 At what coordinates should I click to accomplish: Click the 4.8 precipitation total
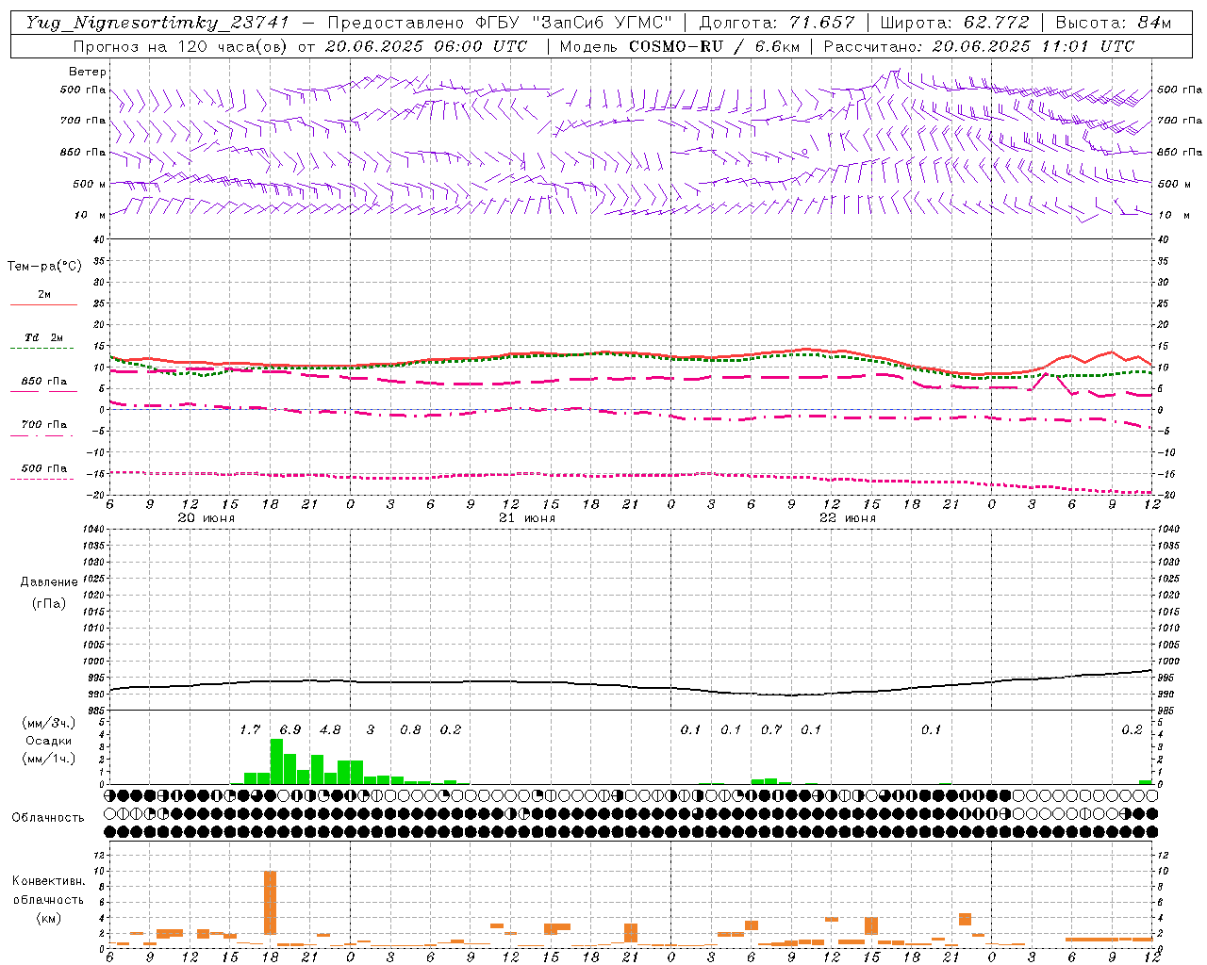[x=330, y=730]
